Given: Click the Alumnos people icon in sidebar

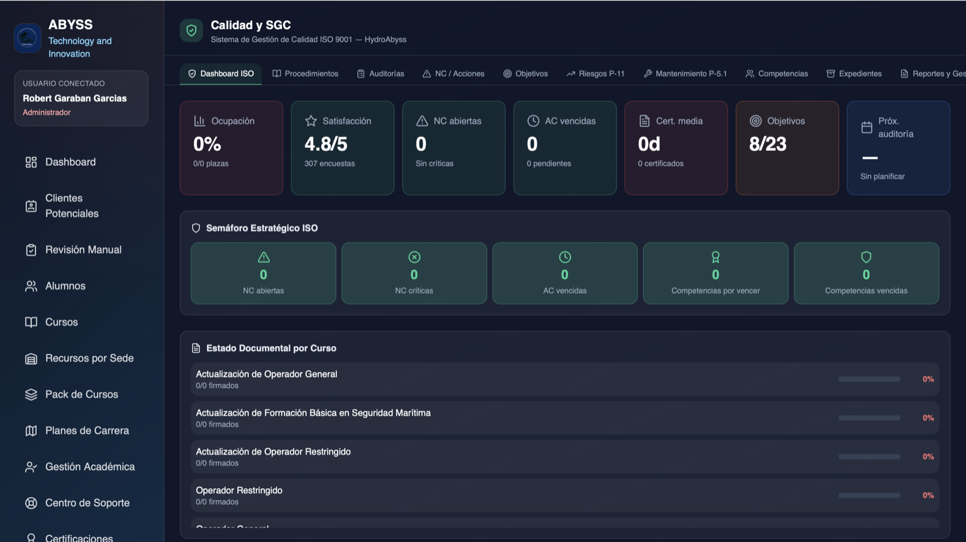Looking at the screenshot, I should [x=31, y=286].
